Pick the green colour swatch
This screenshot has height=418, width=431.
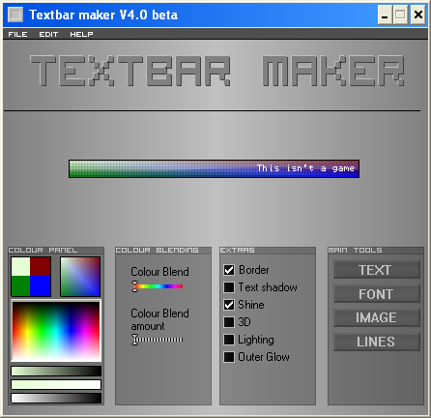point(20,285)
